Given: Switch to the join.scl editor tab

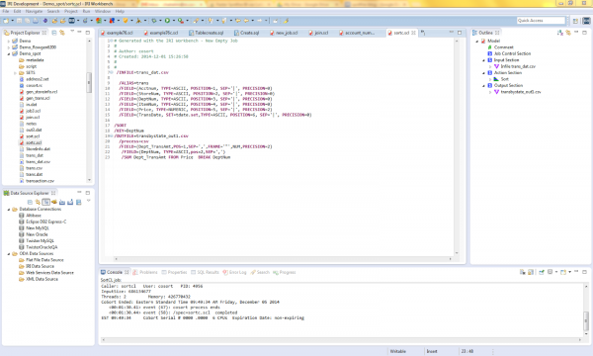Looking at the screenshot, I should pyautogui.click(x=319, y=33).
